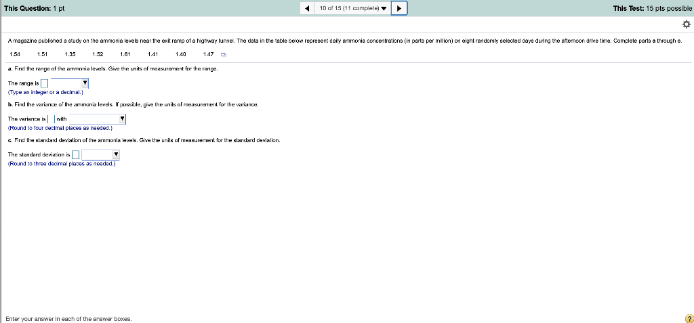Open the '10 of 15' question selector
Viewport: 694px width, 323px height.
pyautogui.click(x=352, y=8)
